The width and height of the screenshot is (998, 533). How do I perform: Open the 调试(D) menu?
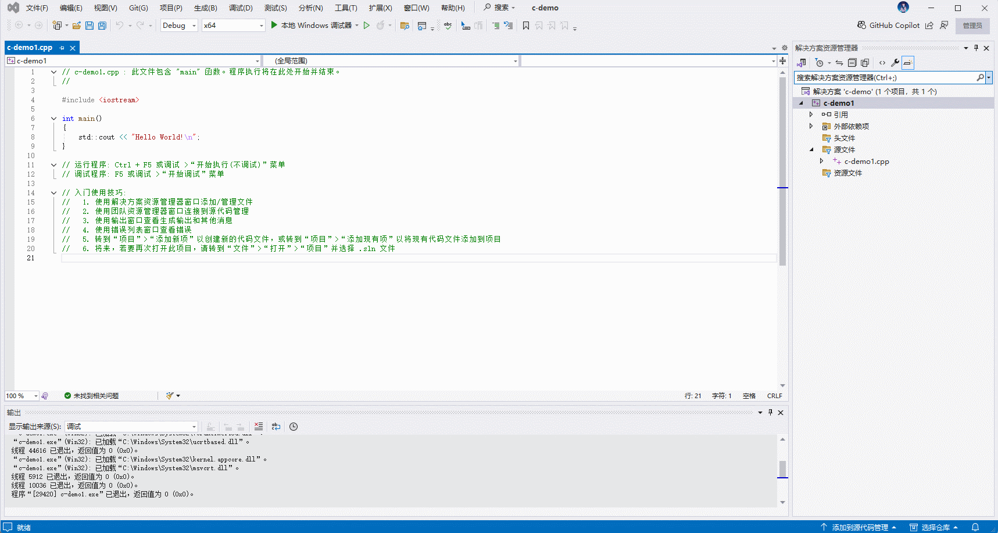[x=241, y=8]
